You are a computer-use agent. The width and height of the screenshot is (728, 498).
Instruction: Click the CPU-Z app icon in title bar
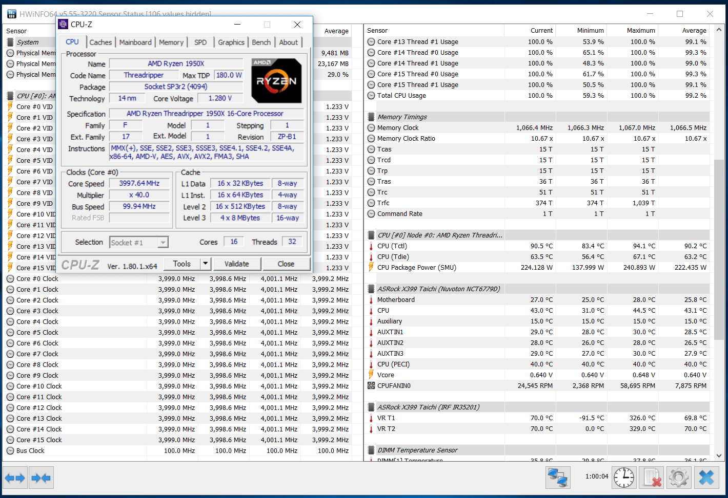pos(63,24)
